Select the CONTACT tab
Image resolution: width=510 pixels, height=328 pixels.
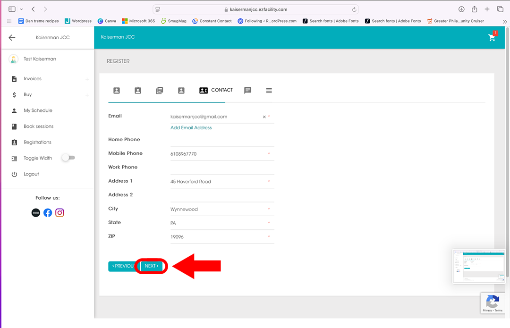coord(216,90)
